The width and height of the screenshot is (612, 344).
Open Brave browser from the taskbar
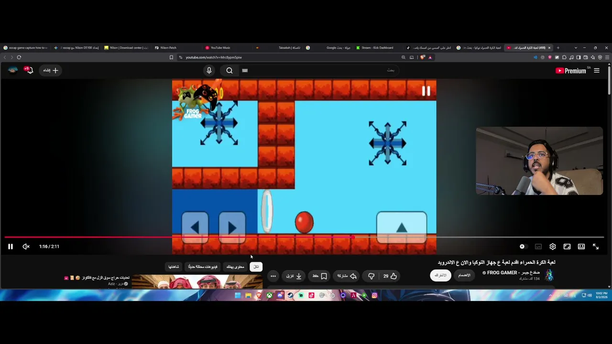pos(259,296)
